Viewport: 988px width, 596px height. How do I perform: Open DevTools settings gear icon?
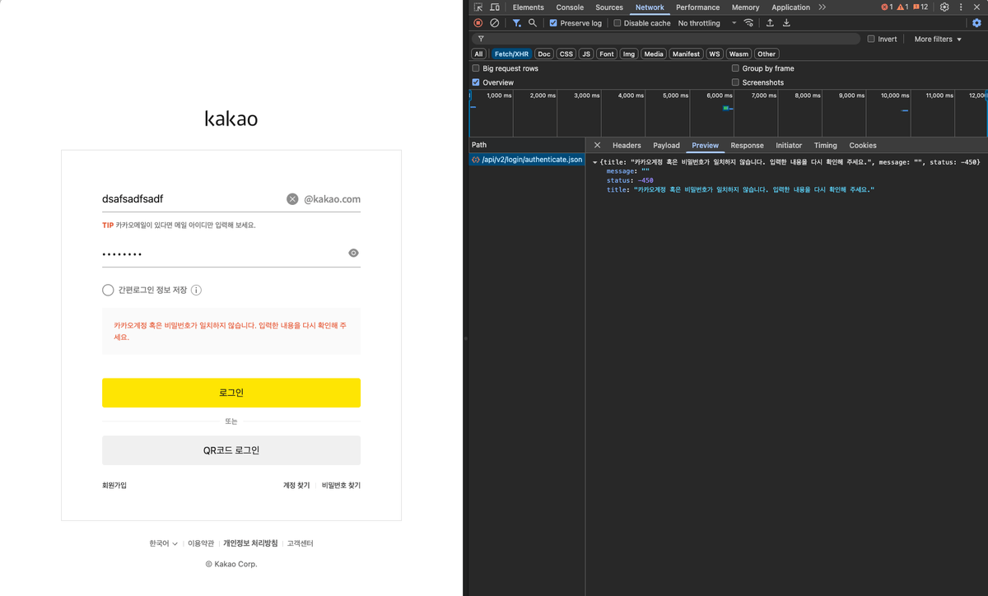click(944, 7)
